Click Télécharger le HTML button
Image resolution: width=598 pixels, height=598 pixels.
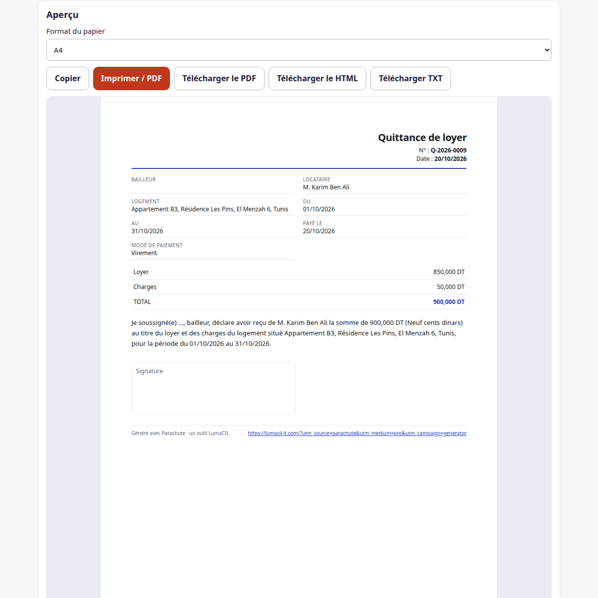click(x=317, y=78)
